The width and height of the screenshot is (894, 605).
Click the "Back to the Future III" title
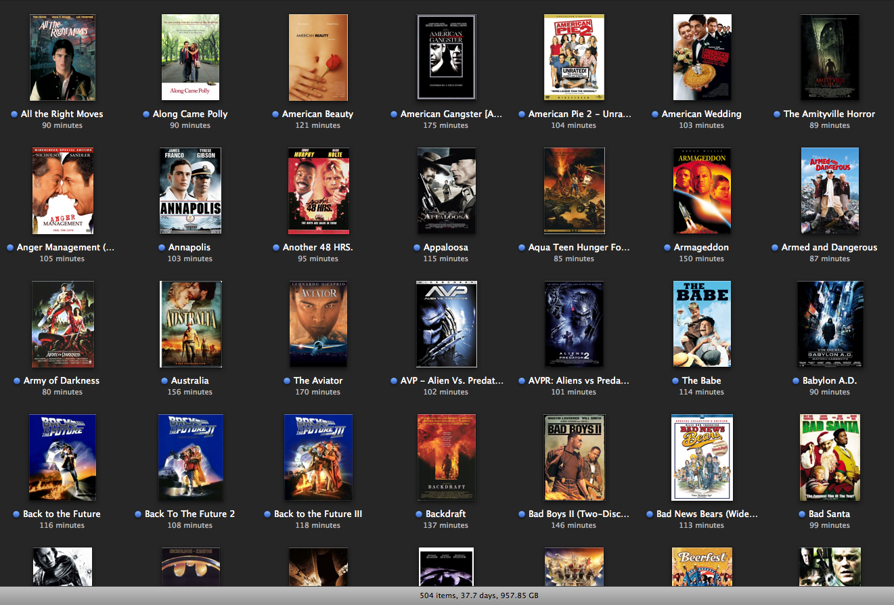(x=318, y=514)
